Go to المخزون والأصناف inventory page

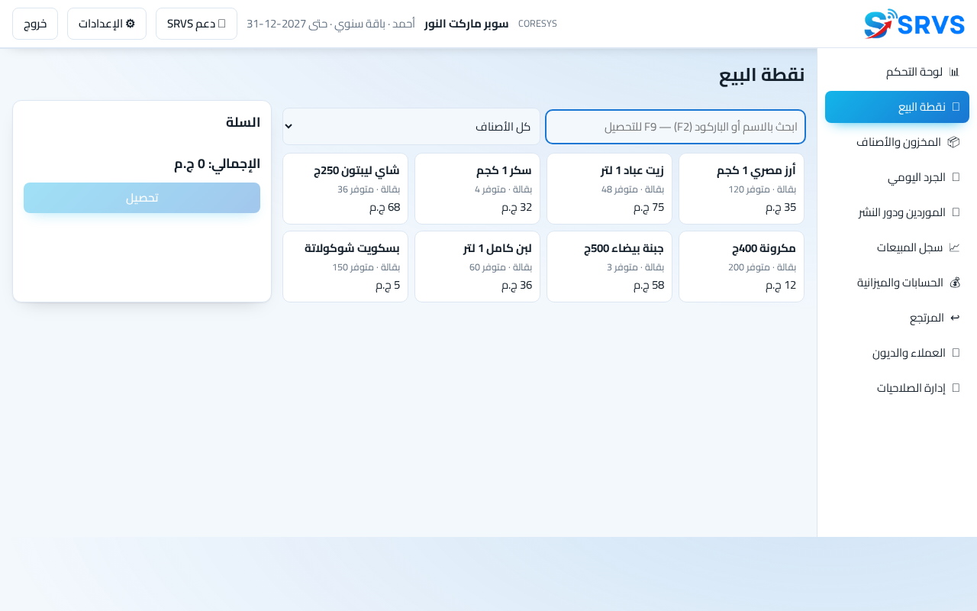[897, 142]
